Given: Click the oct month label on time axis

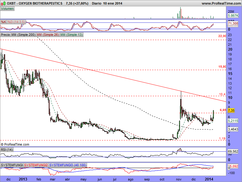Looking at the screenshot, I should (162, 179).
